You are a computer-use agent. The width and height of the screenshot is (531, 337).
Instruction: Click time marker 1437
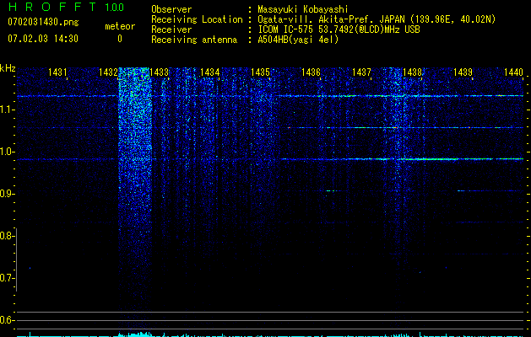coord(361,72)
